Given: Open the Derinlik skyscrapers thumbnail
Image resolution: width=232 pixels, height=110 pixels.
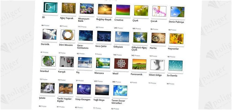Looking at the screenshot, I should 49,34.
